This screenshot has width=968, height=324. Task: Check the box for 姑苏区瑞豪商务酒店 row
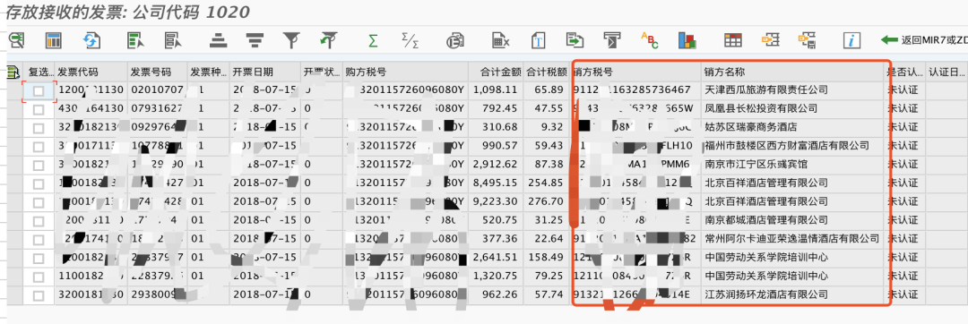[39, 127]
